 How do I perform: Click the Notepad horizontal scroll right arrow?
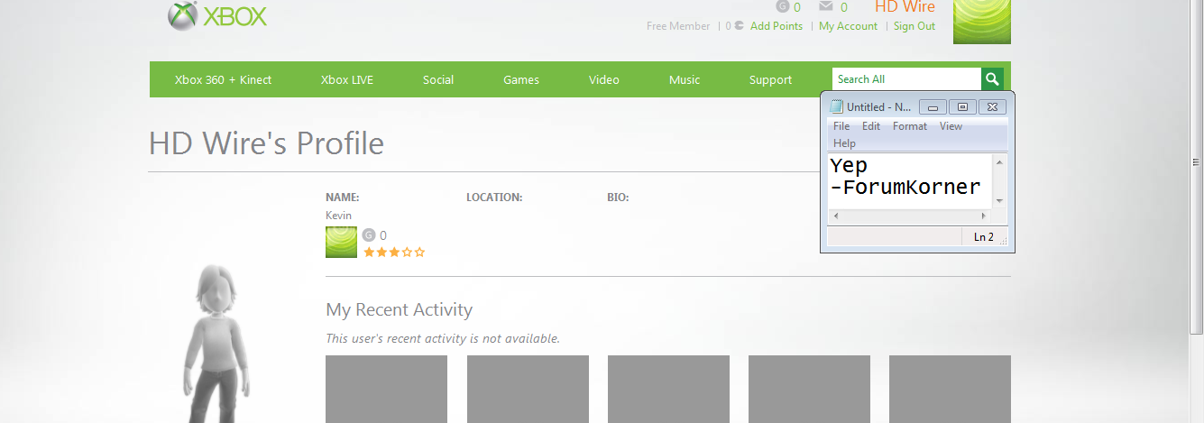tap(984, 216)
